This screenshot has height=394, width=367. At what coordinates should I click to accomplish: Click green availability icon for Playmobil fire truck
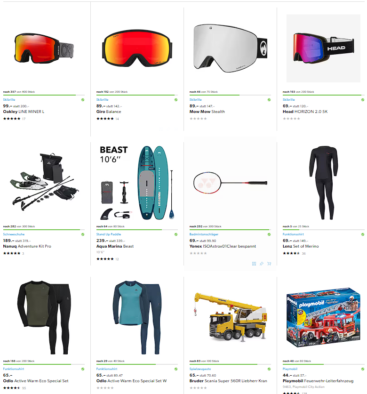[363, 369]
